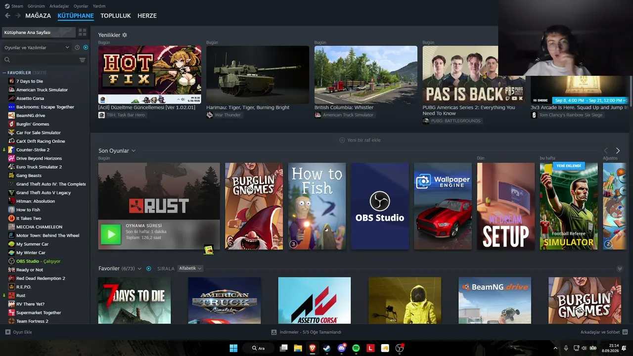Open British Columbia: Whistler news thumbnail
633x356 pixels.
[366, 75]
